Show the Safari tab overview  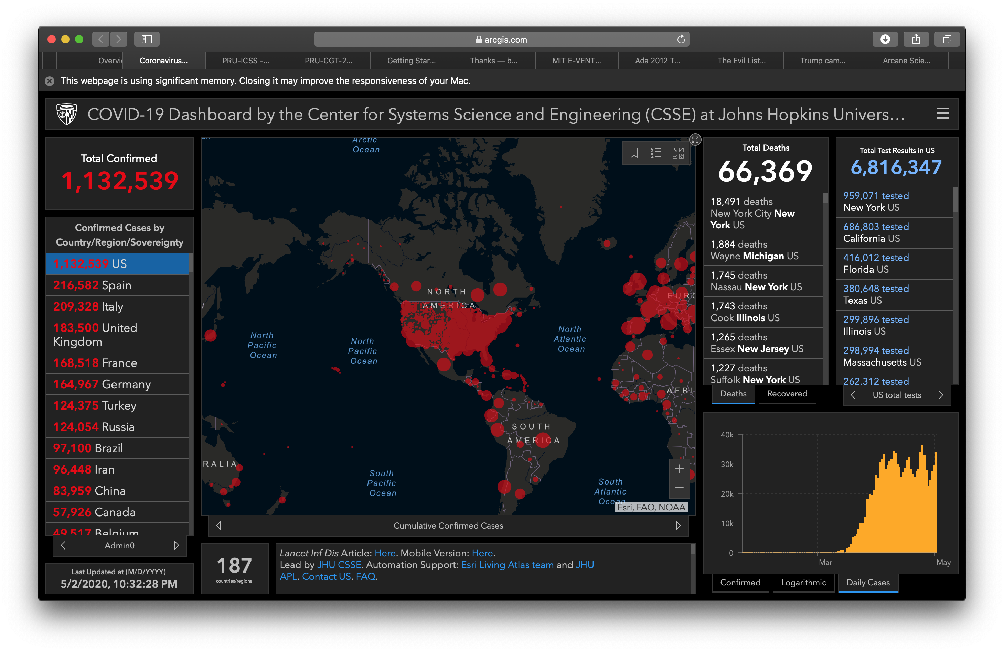pos(947,39)
